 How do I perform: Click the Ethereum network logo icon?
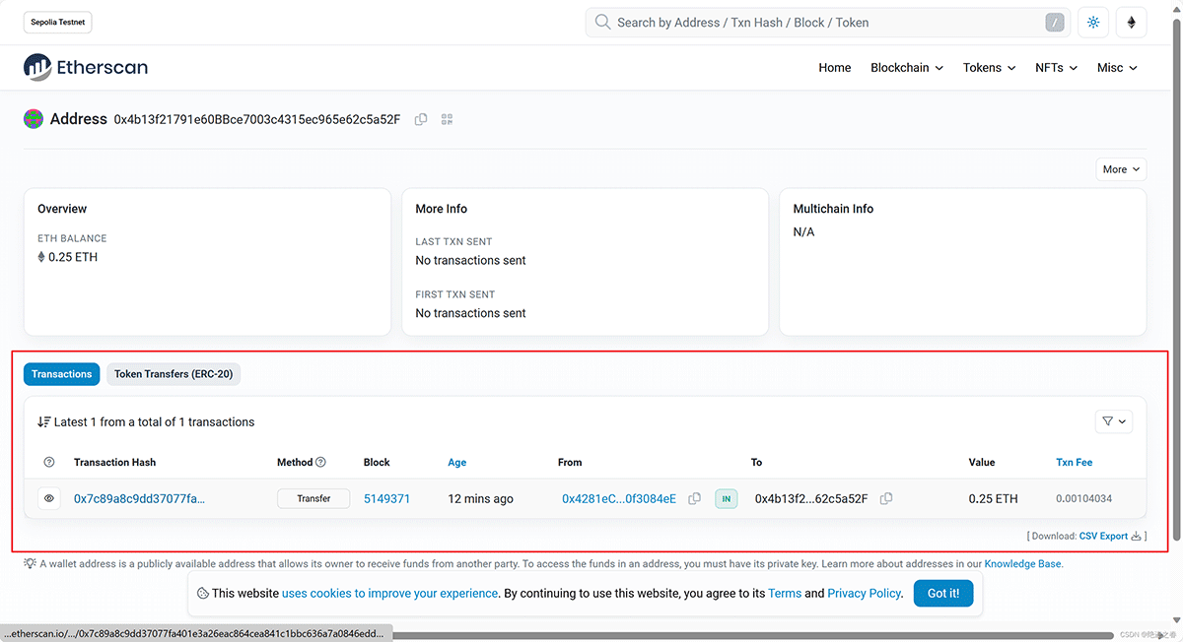point(1131,23)
